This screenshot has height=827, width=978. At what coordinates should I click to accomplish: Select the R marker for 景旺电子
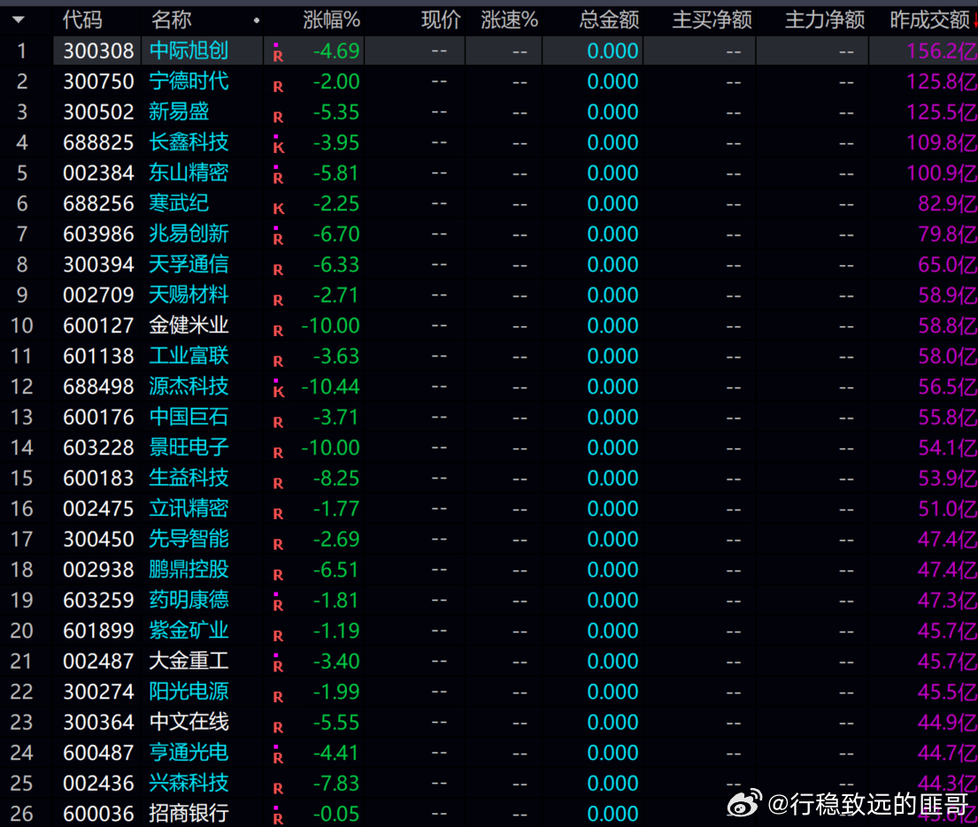pos(278,453)
